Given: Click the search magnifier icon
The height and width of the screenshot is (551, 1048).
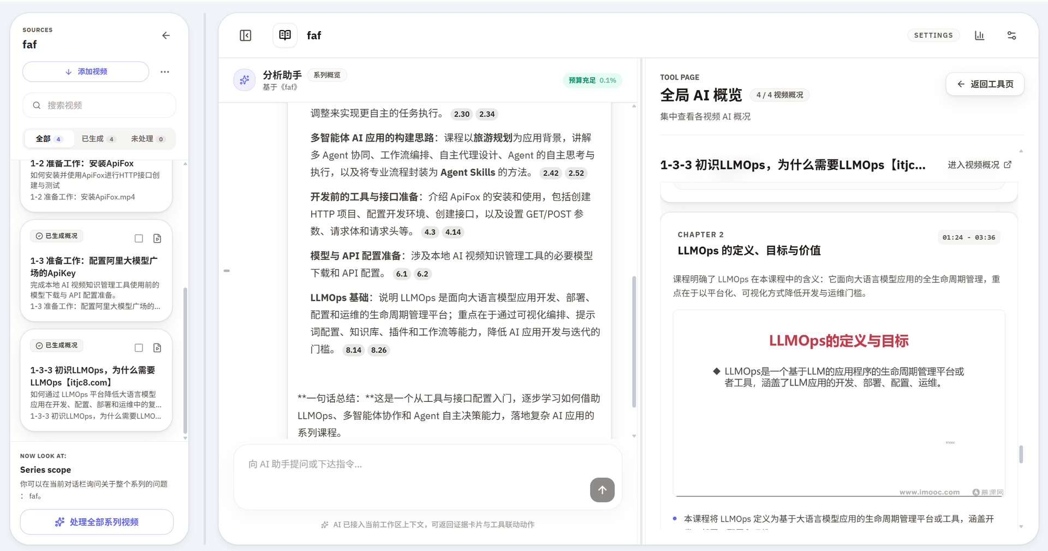Looking at the screenshot, I should (x=37, y=105).
